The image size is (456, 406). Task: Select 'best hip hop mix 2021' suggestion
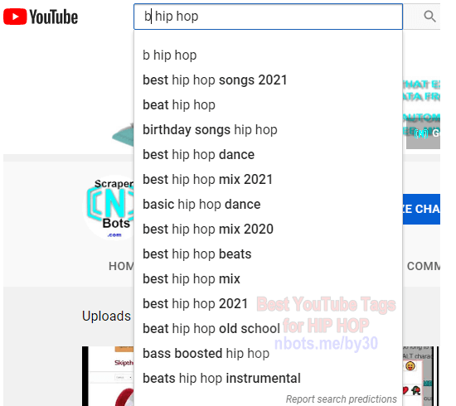(x=268, y=179)
